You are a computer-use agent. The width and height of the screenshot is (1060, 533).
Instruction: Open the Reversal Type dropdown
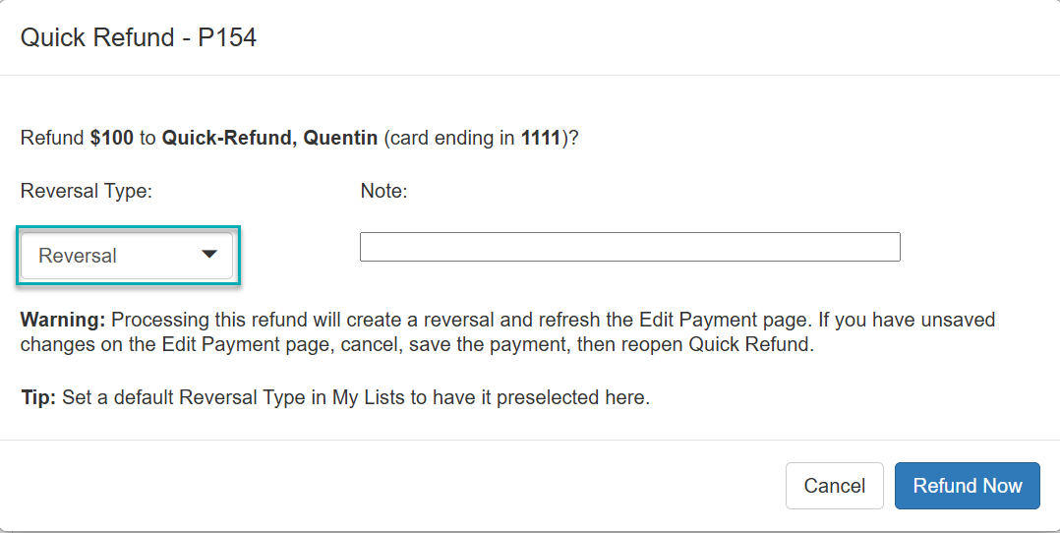coord(127,256)
